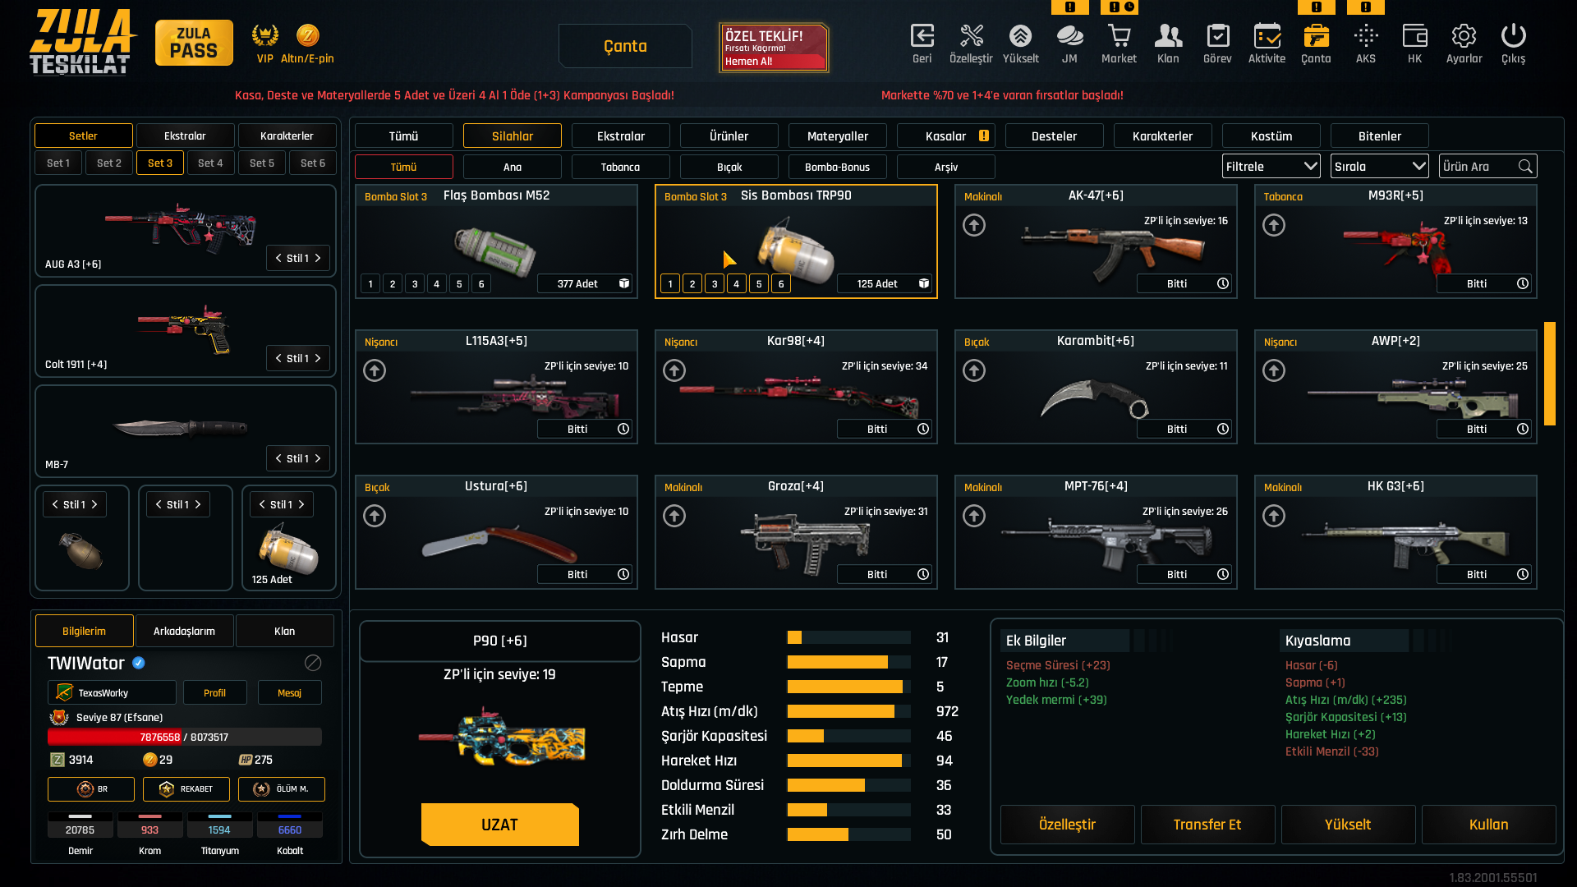Open the Görev missions icon
1577x887 pixels.
1217,36
